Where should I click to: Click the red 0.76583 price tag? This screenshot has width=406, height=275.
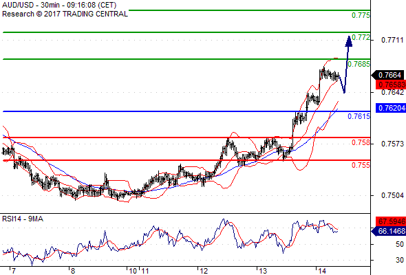390,85
